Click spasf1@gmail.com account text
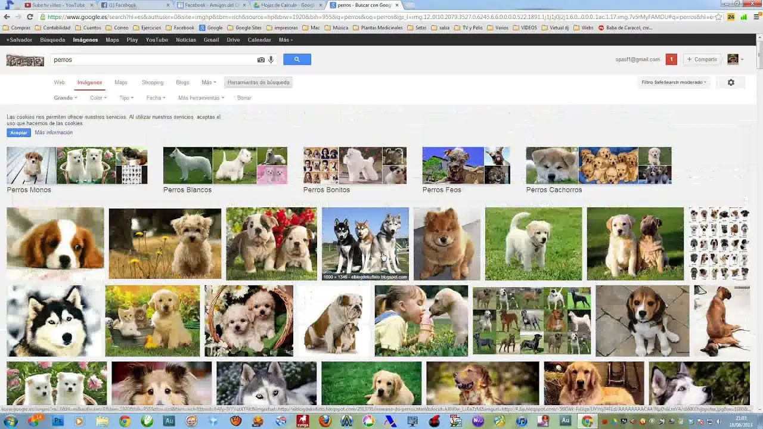The height and width of the screenshot is (429, 763). [x=637, y=60]
